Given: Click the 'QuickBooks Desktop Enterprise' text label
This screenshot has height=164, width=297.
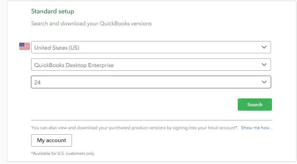Looking at the screenshot, I should [74, 65].
